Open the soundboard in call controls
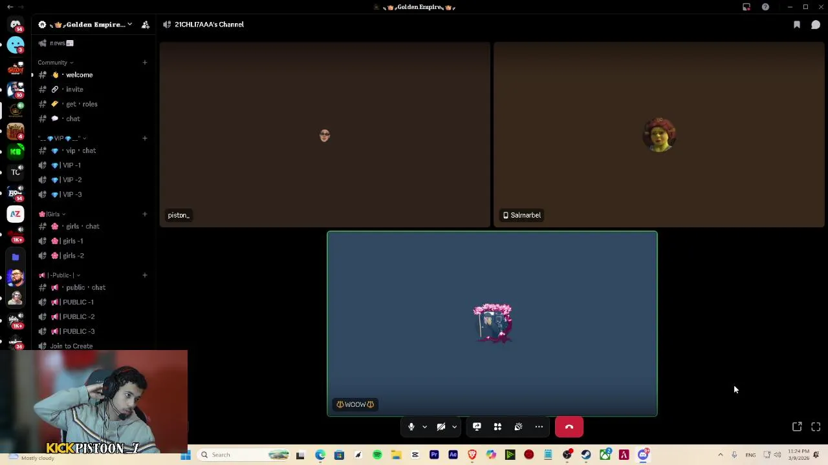The height and width of the screenshot is (465, 828). click(x=518, y=427)
